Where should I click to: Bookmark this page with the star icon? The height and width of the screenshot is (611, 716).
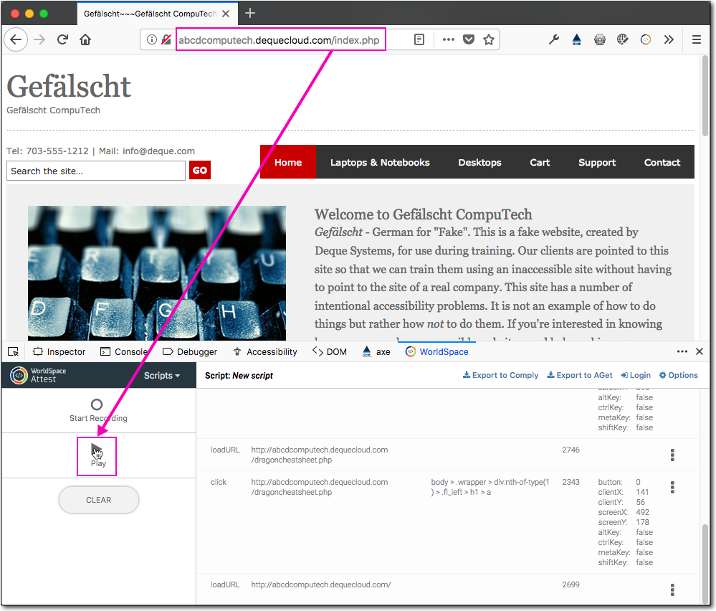489,39
